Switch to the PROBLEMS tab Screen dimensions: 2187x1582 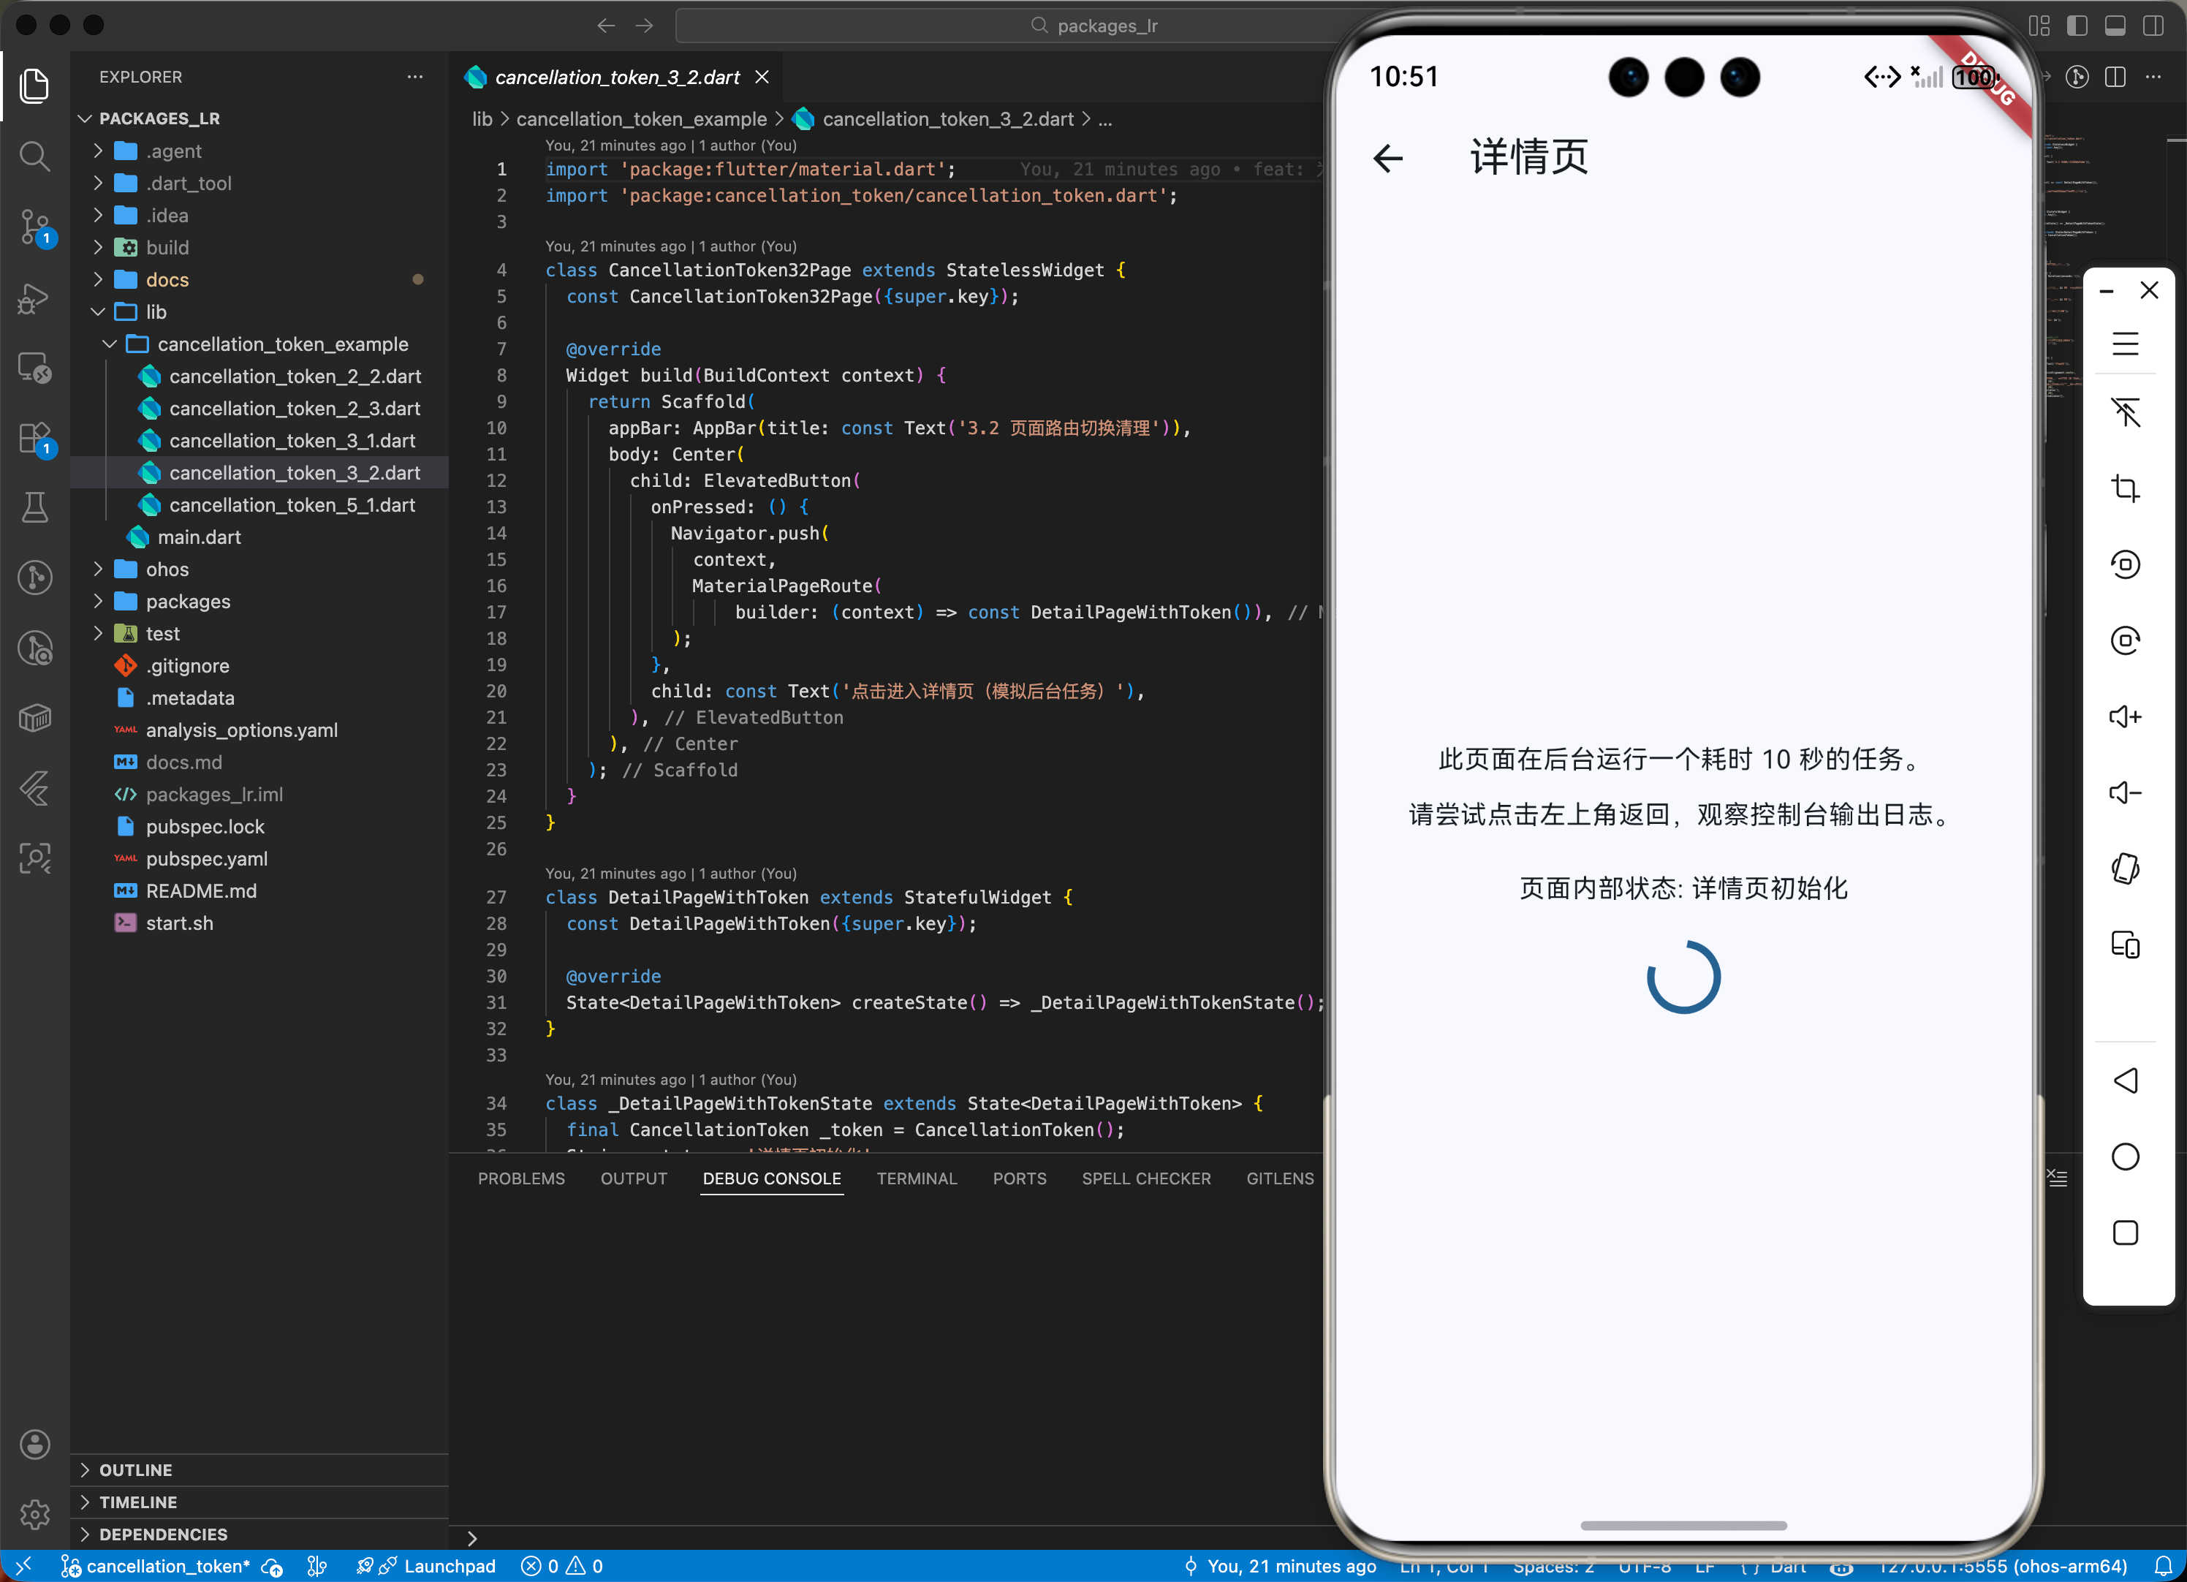click(520, 1178)
